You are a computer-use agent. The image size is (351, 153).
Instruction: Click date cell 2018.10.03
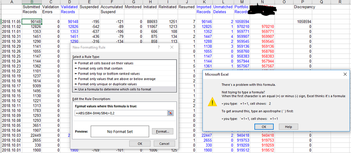click(x=12, y=135)
